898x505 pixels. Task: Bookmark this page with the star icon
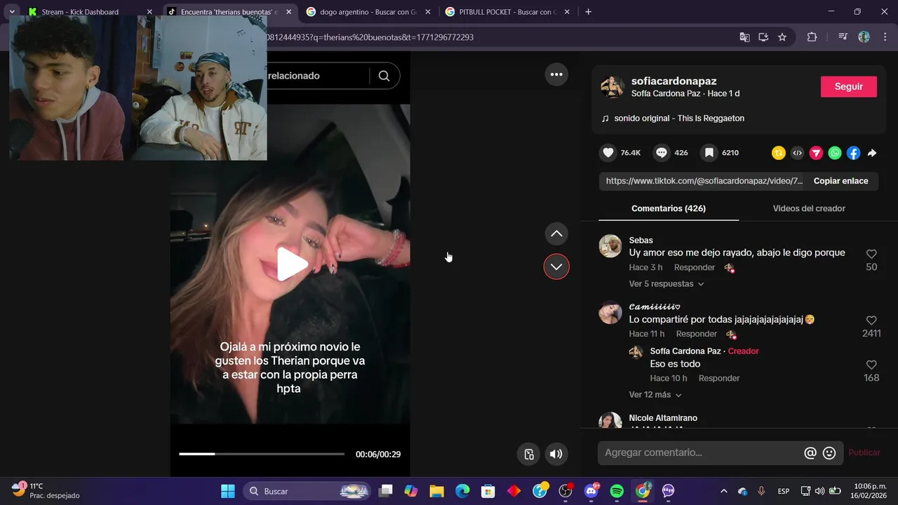pos(782,37)
